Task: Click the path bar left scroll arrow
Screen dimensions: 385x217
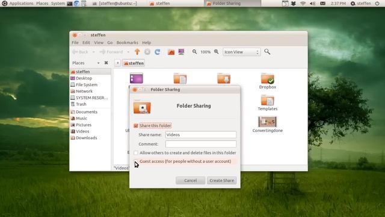Action: click(118, 63)
